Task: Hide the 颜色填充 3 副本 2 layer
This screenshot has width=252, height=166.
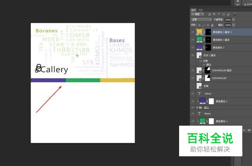Action: (193, 32)
